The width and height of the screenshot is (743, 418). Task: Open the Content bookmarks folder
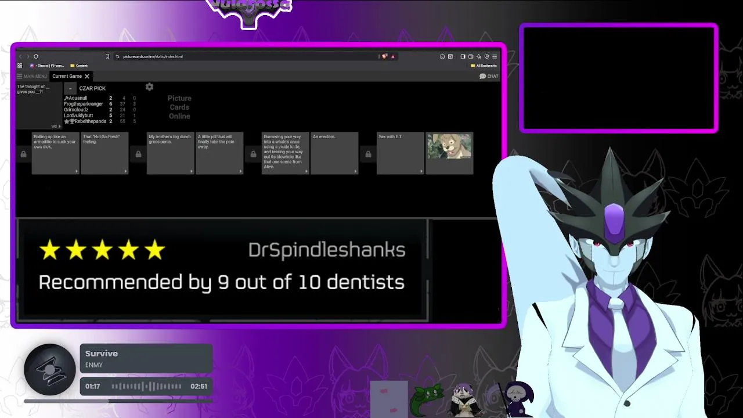(x=78, y=66)
